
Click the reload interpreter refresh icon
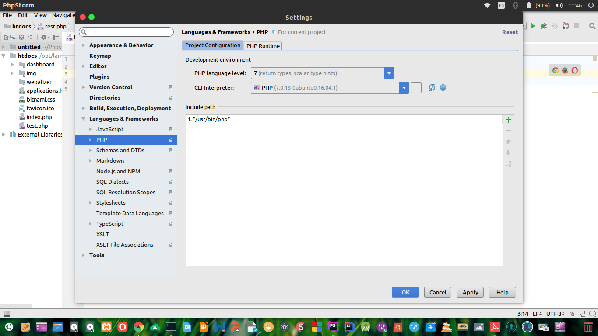tap(432, 87)
